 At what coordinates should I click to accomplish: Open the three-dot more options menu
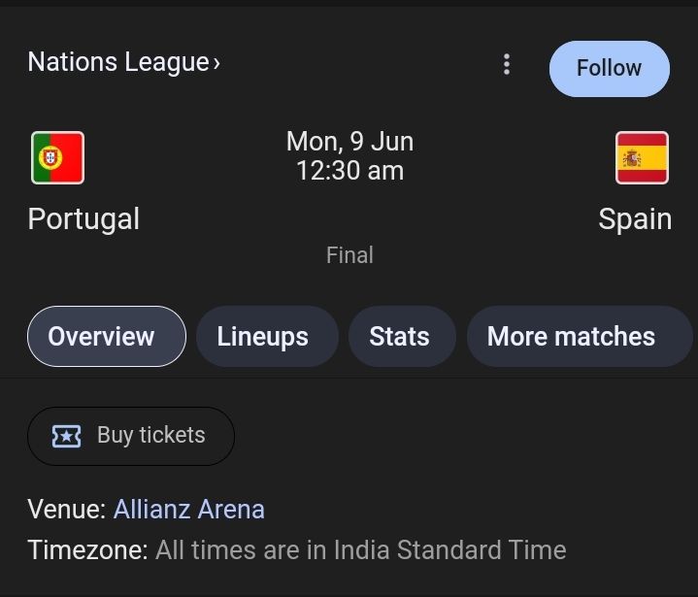507,64
